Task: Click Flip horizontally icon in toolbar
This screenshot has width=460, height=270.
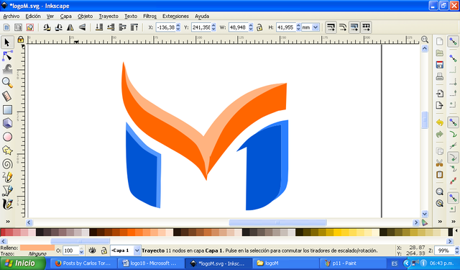Action: tap(70, 27)
